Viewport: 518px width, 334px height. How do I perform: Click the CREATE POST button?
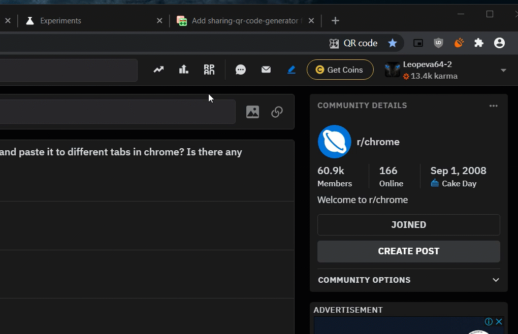(x=409, y=251)
